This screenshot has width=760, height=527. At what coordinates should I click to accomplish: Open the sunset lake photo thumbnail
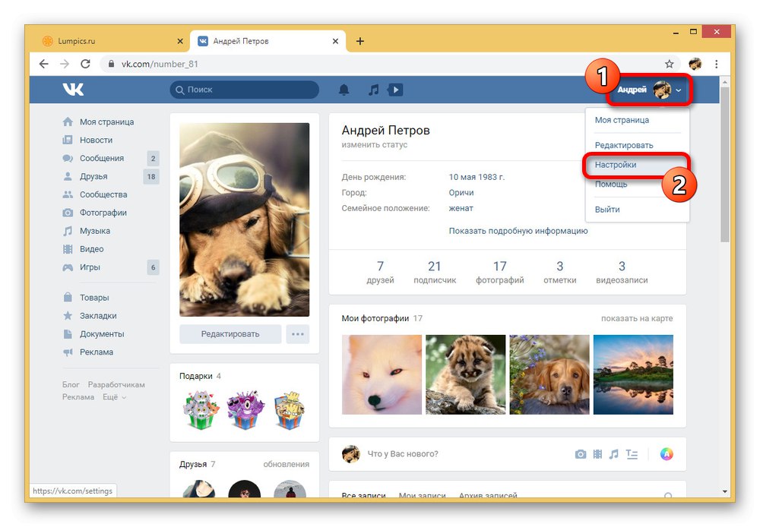(x=633, y=374)
